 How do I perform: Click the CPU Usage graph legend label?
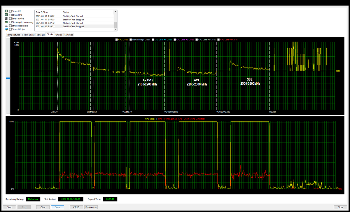150,119
